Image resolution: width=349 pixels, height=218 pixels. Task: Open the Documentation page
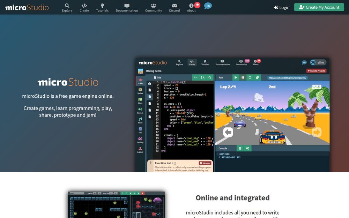pyautogui.click(x=127, y=8)
